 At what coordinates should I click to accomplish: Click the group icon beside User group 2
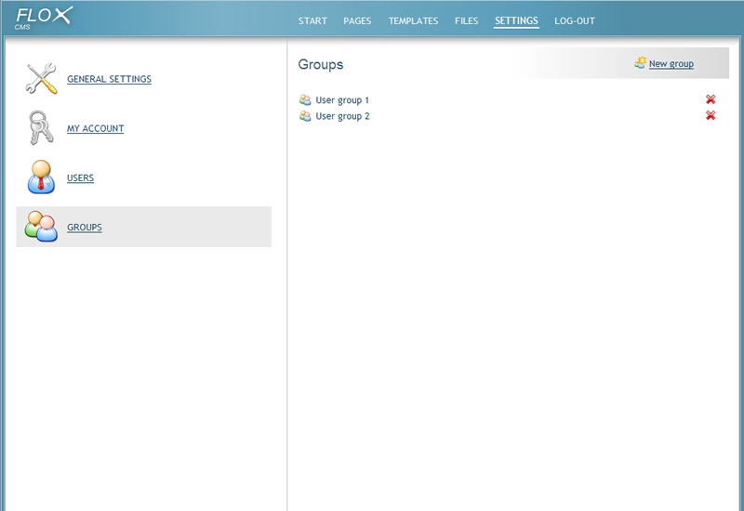tap(305, 116)
